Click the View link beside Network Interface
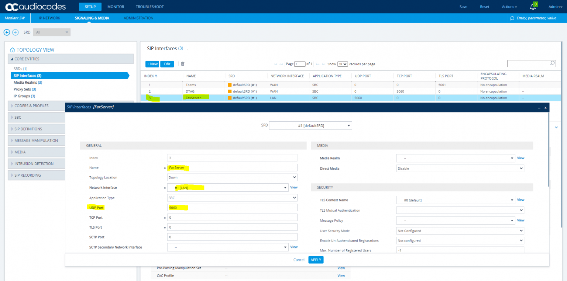 [x=293, y=187]
